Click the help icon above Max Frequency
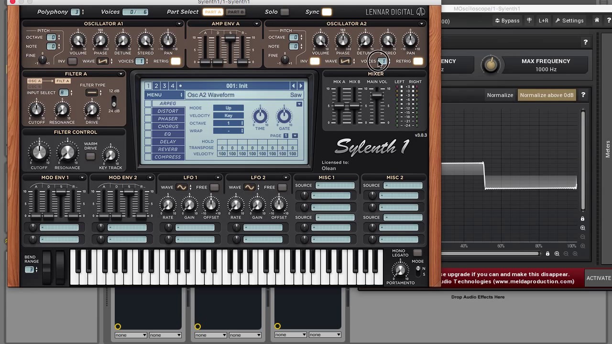This screenshot has width=612, height=344. [585, 43]
